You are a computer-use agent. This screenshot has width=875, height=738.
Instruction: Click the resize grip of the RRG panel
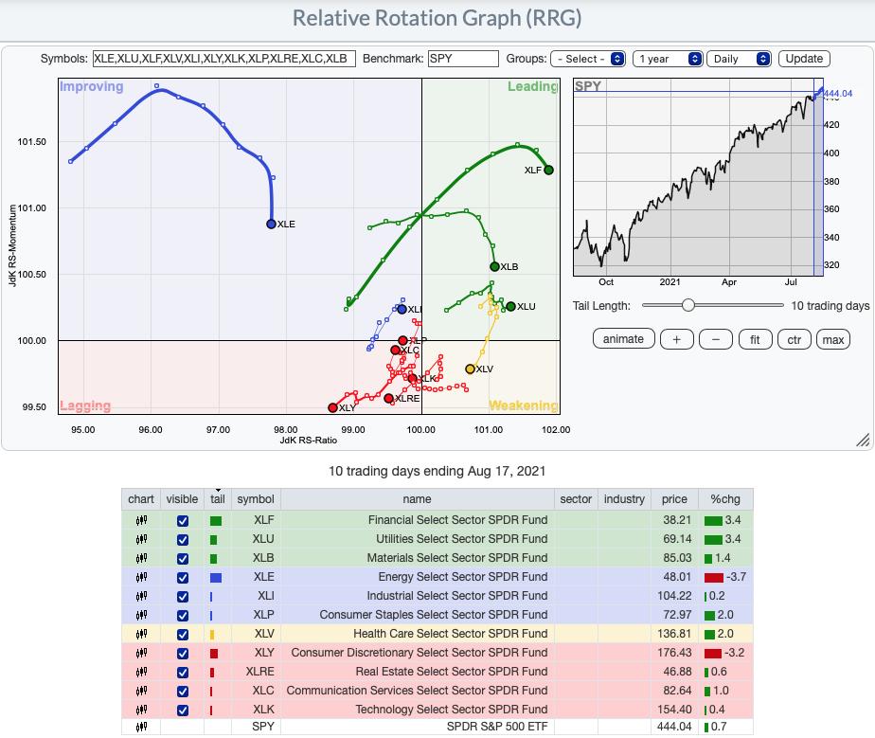863,441
